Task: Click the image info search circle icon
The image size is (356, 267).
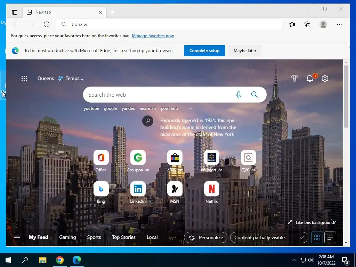Action: [147, 121]
